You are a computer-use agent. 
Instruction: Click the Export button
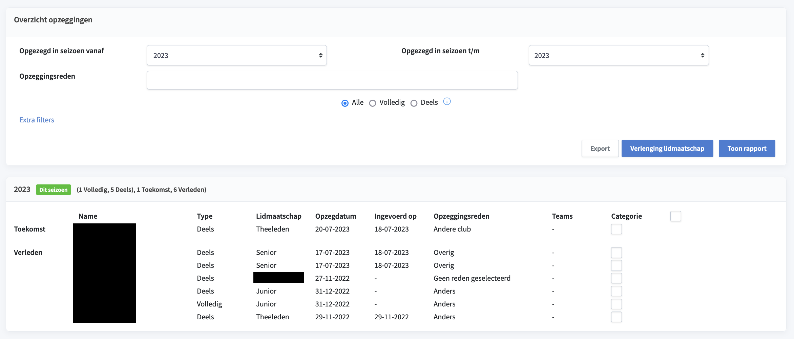coord(600,148)
